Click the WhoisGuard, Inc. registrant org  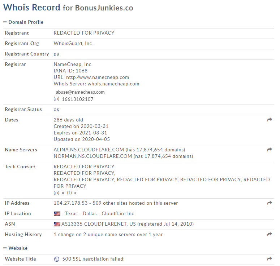coord(73,44)
